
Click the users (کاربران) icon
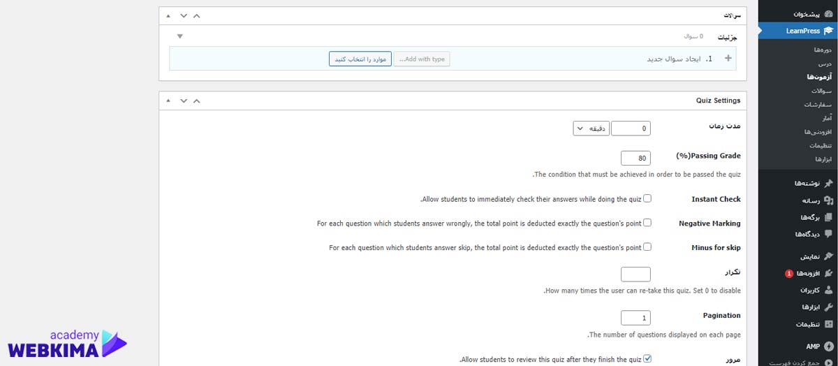(828, 290)
